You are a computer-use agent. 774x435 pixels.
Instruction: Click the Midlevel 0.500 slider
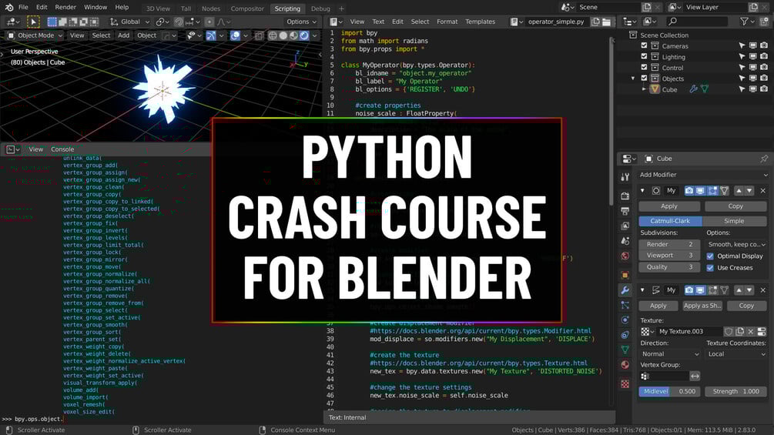coord(669,391)
